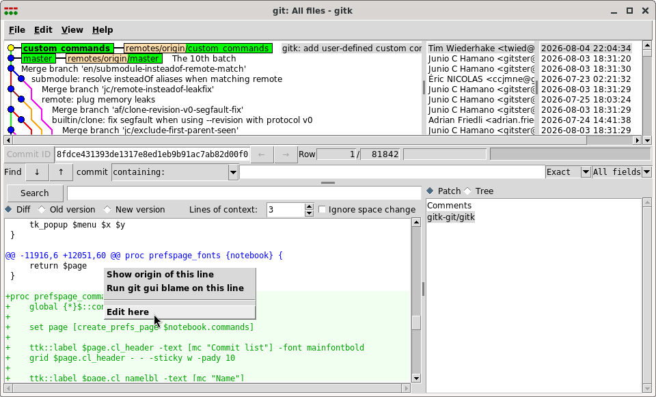
Task: Click the Search button
Action: [35, 193]
